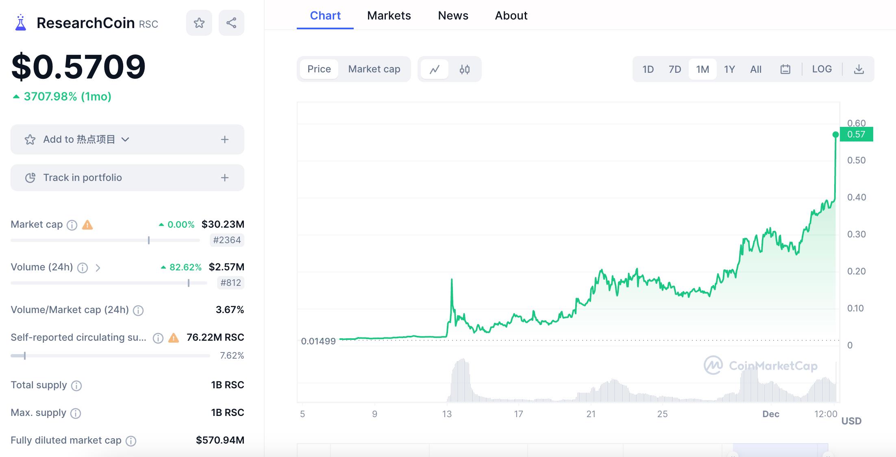Open the Markets tab
The height and width of the screenshot is (457, 896).
tap(389, 15)
